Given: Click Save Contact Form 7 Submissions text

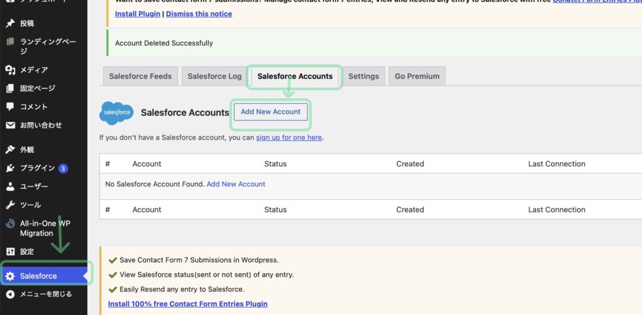Looking at the screenshot, I should (x=199, y=260).
